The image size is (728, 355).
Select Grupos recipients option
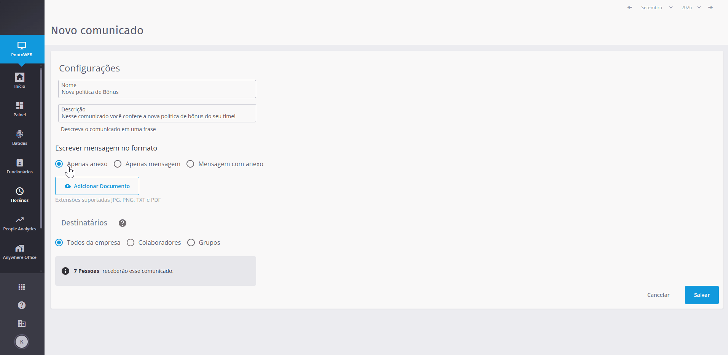point(204,242)
